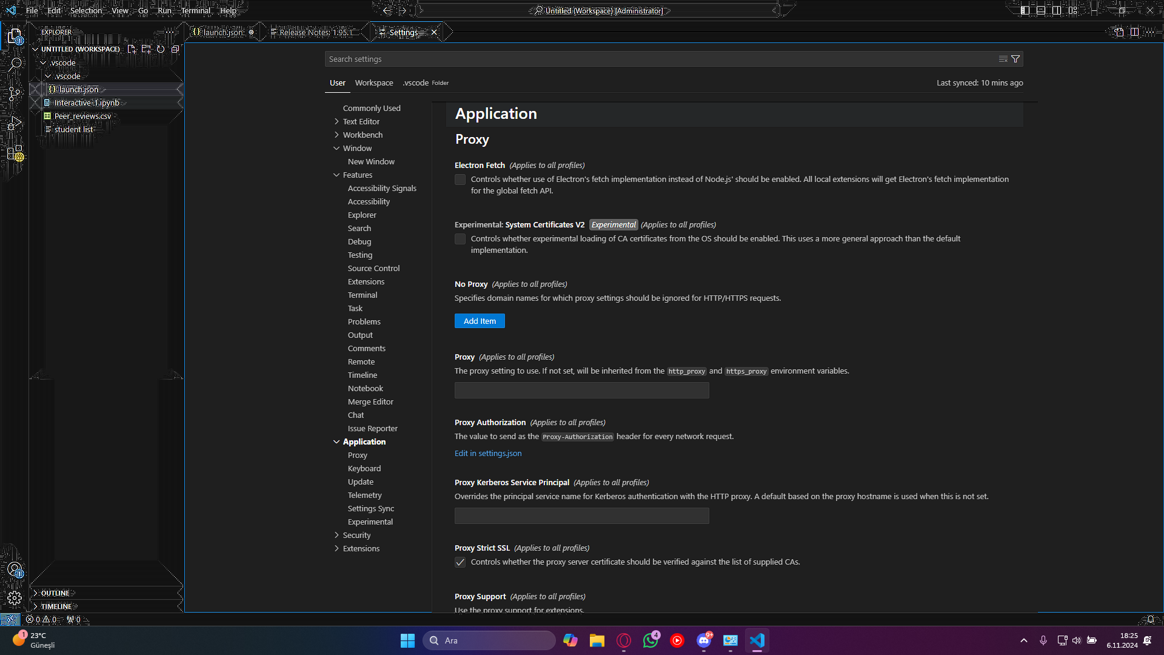Open problems errors and warnings status item
Viewport: 1164px width, 655px height.
pos(42,619)
